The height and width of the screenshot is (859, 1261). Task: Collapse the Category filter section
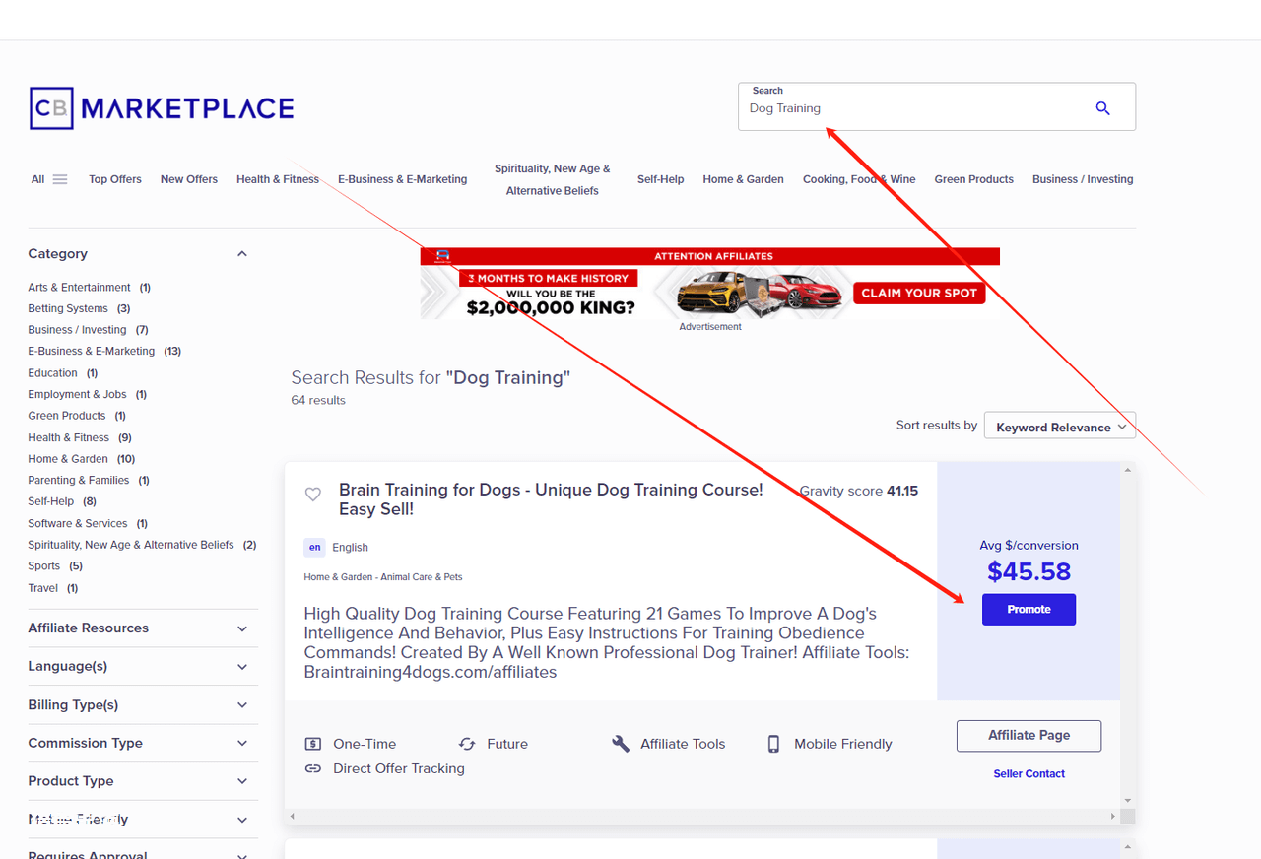coord(242,254)
